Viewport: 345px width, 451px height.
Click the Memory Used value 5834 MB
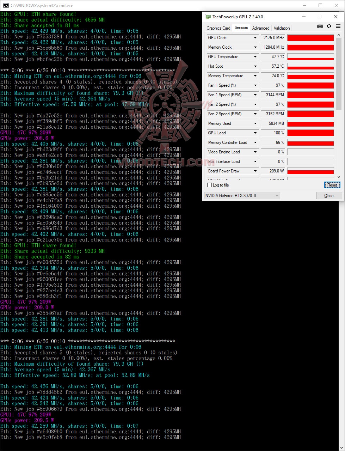click(x=273, y=123)
